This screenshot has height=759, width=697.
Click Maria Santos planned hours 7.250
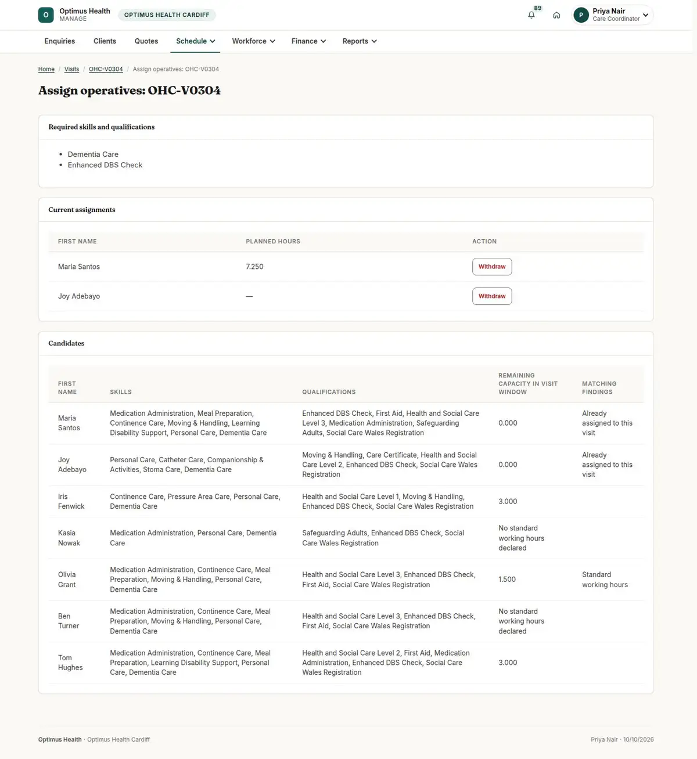[x=254, y=267]
